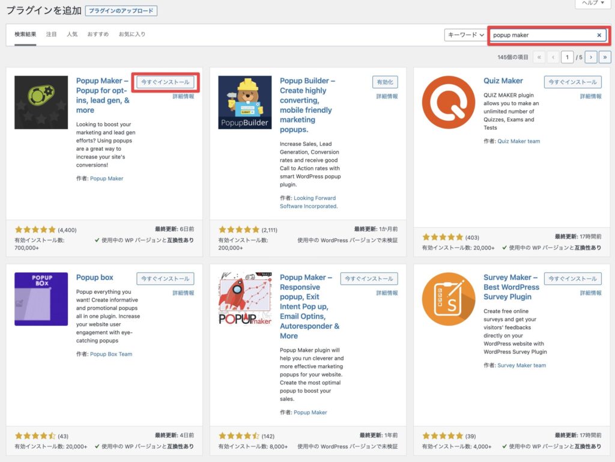Click 最終更新: 6日前 text
Image resolution: width=615 pixels, height=462 pixels.
[175, 229]
